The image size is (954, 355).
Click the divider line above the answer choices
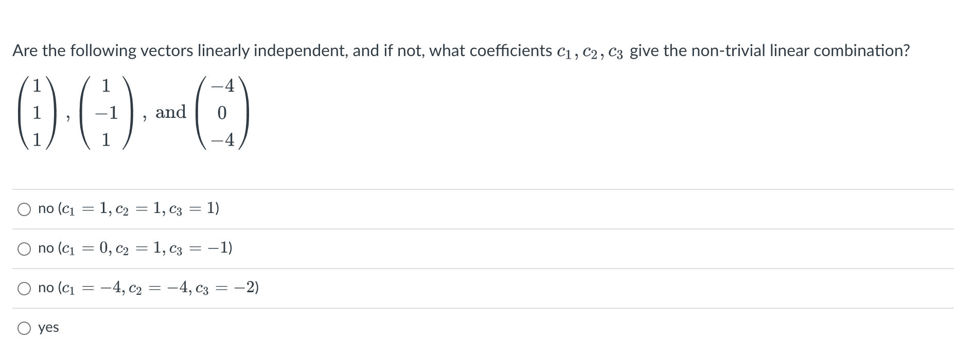pyautogui.click(x=463, y=189)
